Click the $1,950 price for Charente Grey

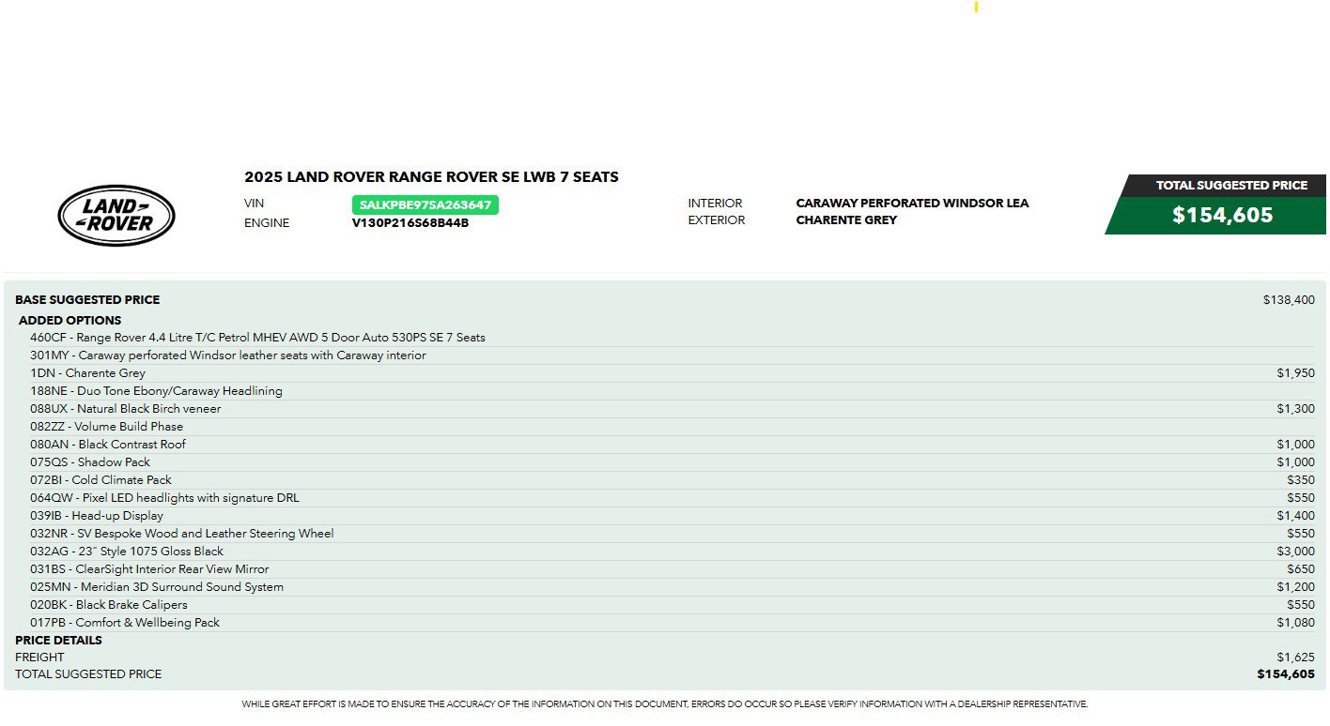pos(1295,373)
